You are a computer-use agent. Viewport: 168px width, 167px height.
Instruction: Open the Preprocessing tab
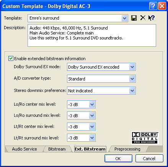pyautogui.click(x=127, y=149)
